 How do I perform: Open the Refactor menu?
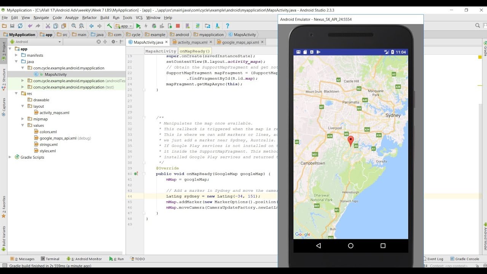coord(89,18)
